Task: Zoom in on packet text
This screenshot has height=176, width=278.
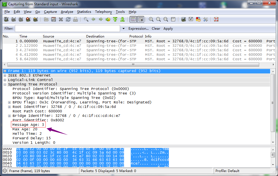Action: [x=151, y=19]
